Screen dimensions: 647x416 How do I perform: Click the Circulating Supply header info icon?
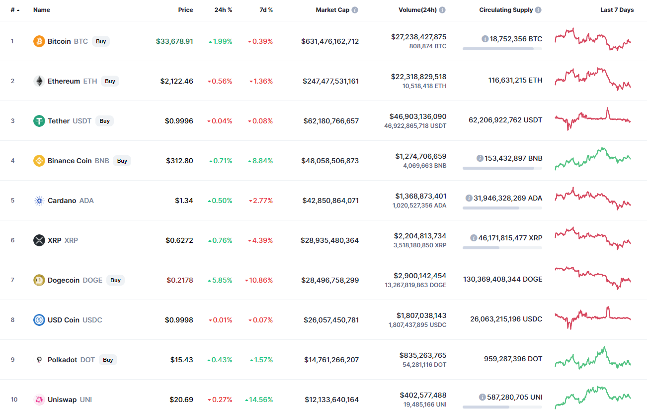[x=539, y=10]
